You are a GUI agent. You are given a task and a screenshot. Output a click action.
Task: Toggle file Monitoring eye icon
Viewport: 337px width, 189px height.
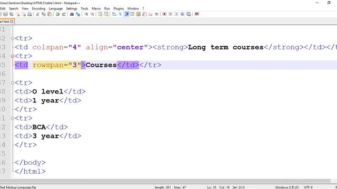(x=156, y=14)
